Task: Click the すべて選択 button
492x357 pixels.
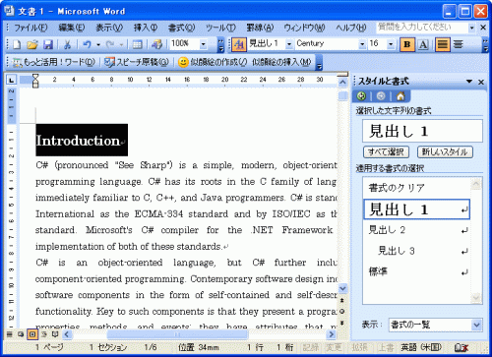Action: click(x=386, y=151)
